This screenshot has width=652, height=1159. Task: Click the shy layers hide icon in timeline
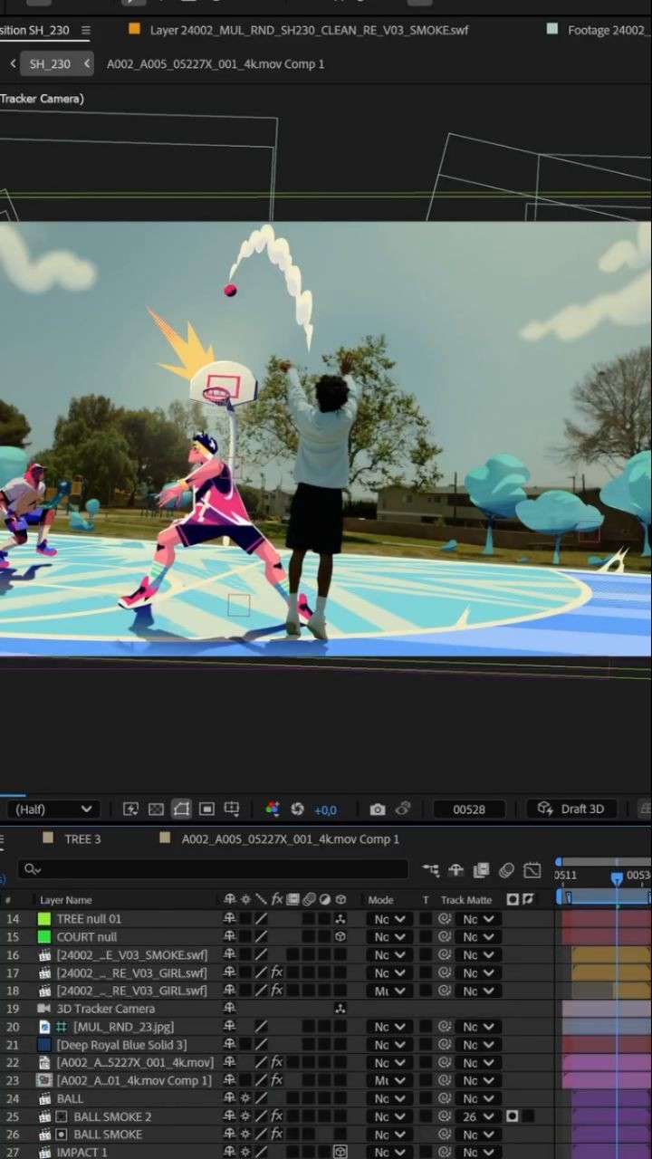(x=455, y=870)
